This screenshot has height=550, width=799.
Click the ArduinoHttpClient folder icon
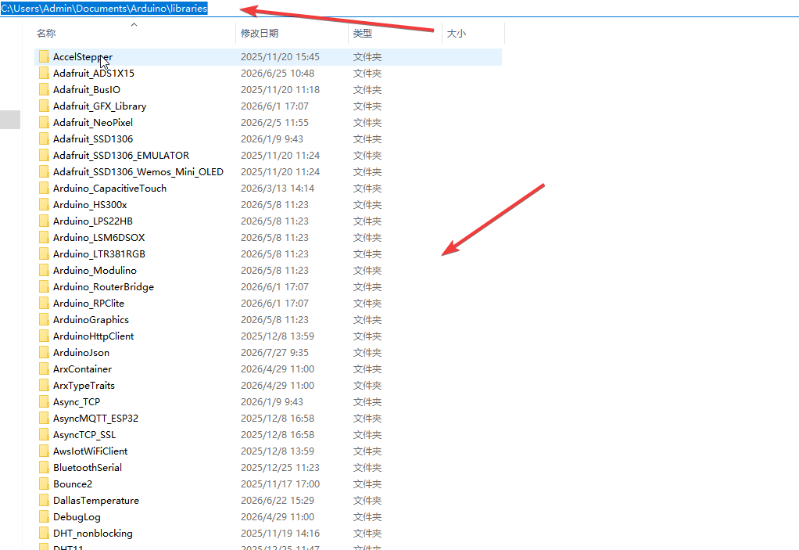[x=45, y=336]
